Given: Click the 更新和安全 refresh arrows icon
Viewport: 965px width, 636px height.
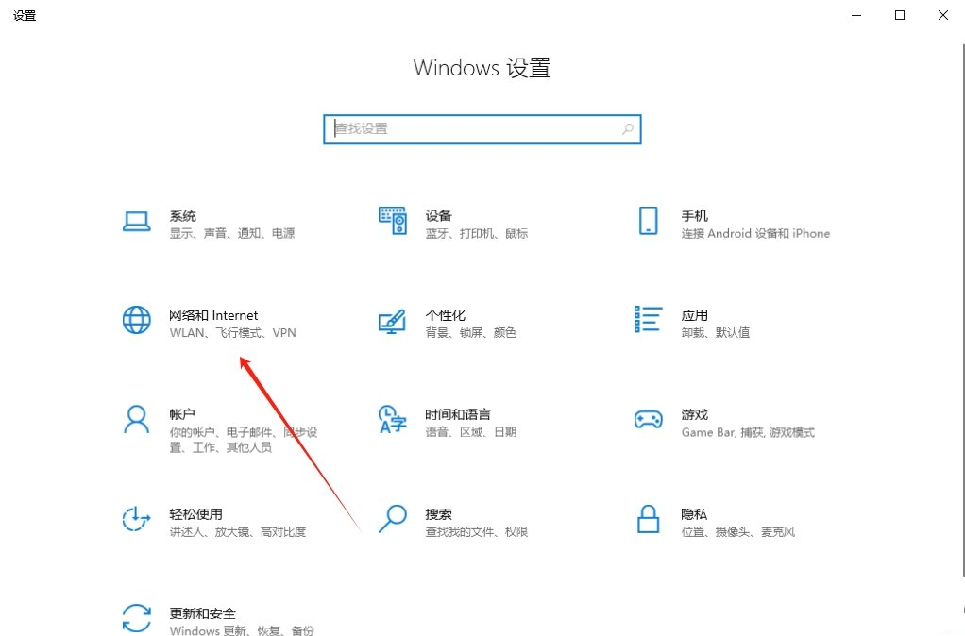Looking at the screenshot, I should click(136, 618).
